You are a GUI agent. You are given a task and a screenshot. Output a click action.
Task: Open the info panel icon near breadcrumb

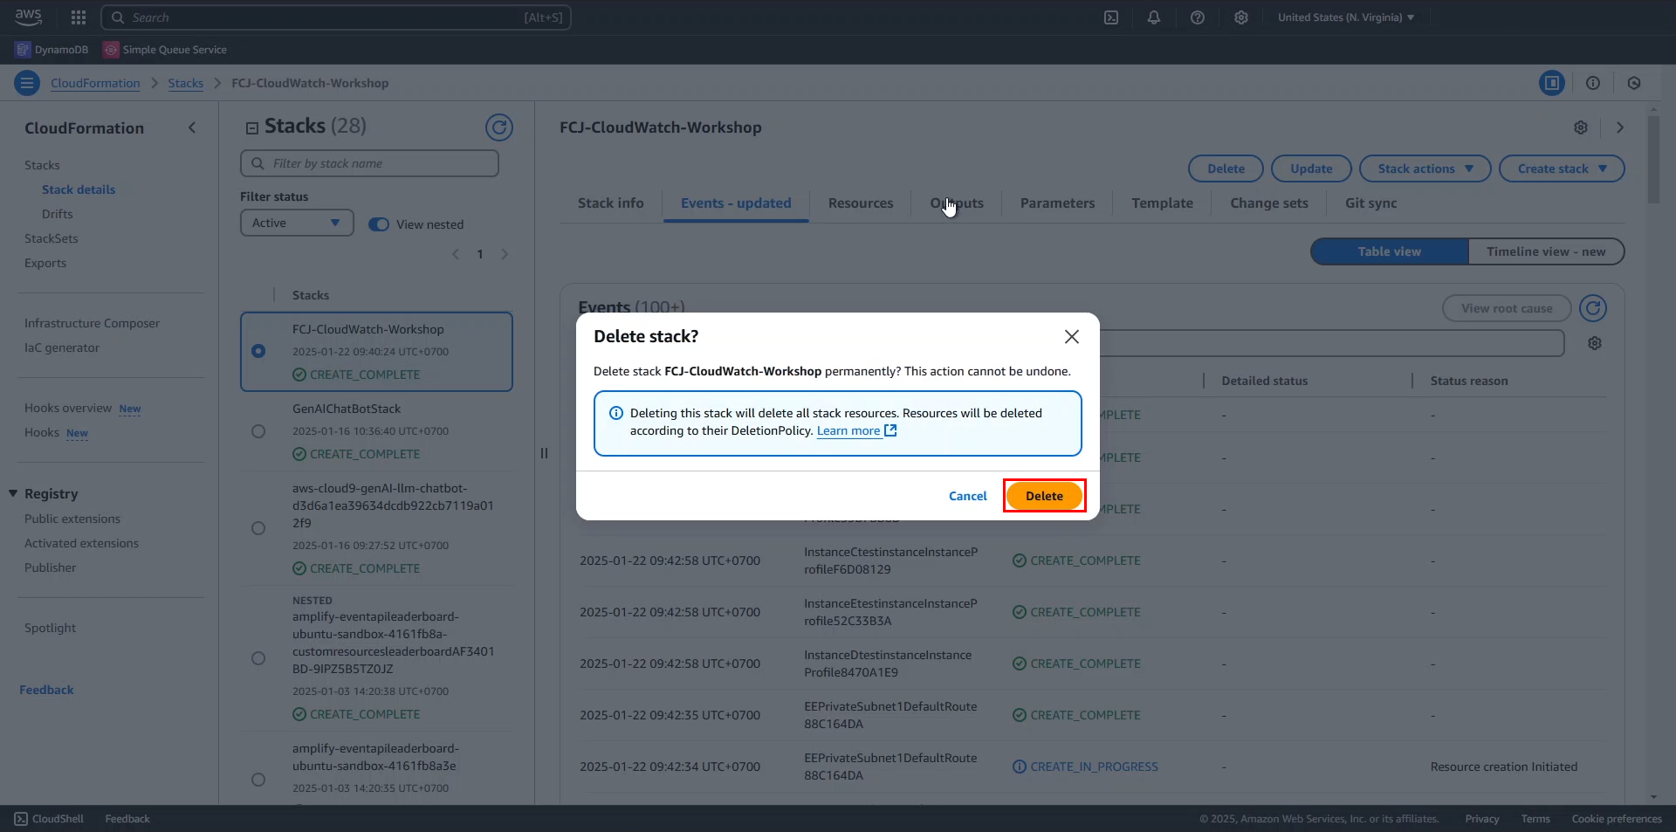(1593, 83)
